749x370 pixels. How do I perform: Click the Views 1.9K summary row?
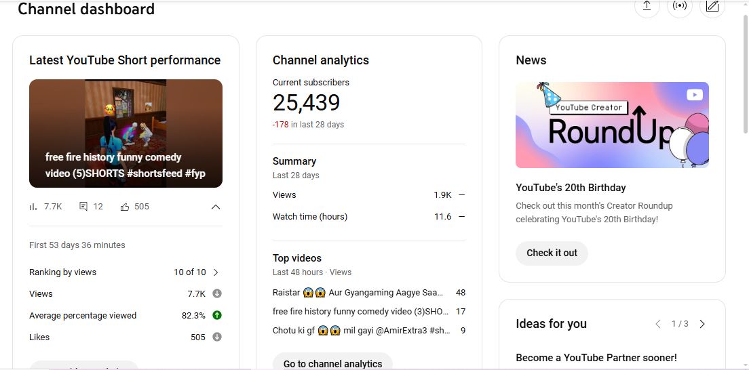pos(369,194)
